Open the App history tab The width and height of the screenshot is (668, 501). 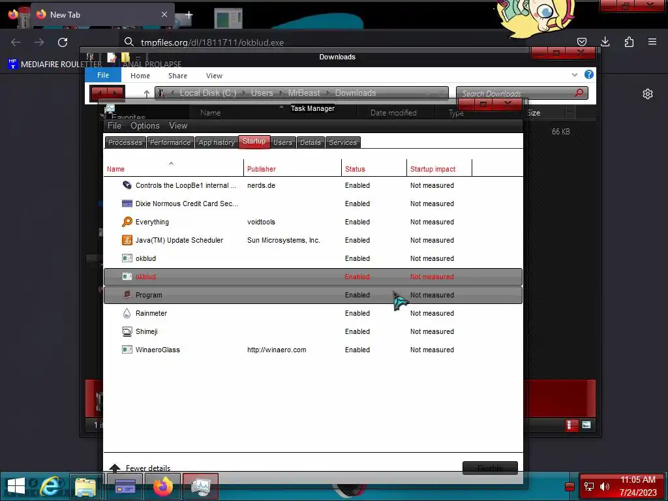point(217,142)
